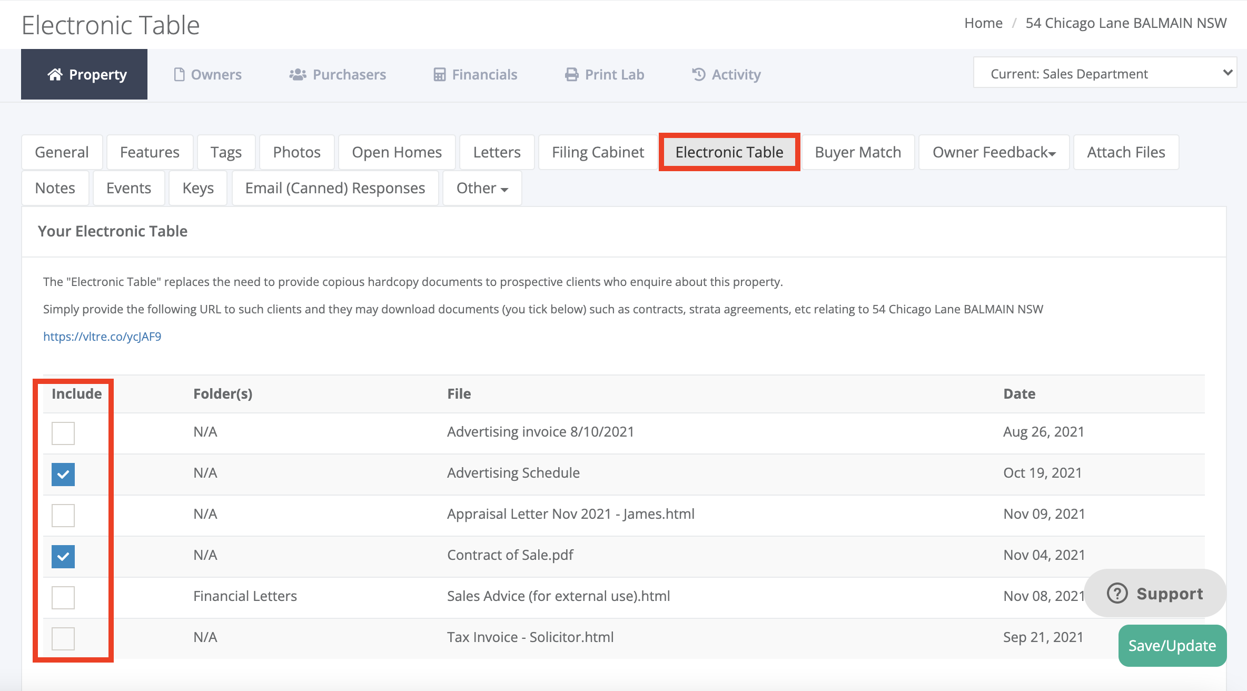Open the Features sub-tab

point(150,152)
